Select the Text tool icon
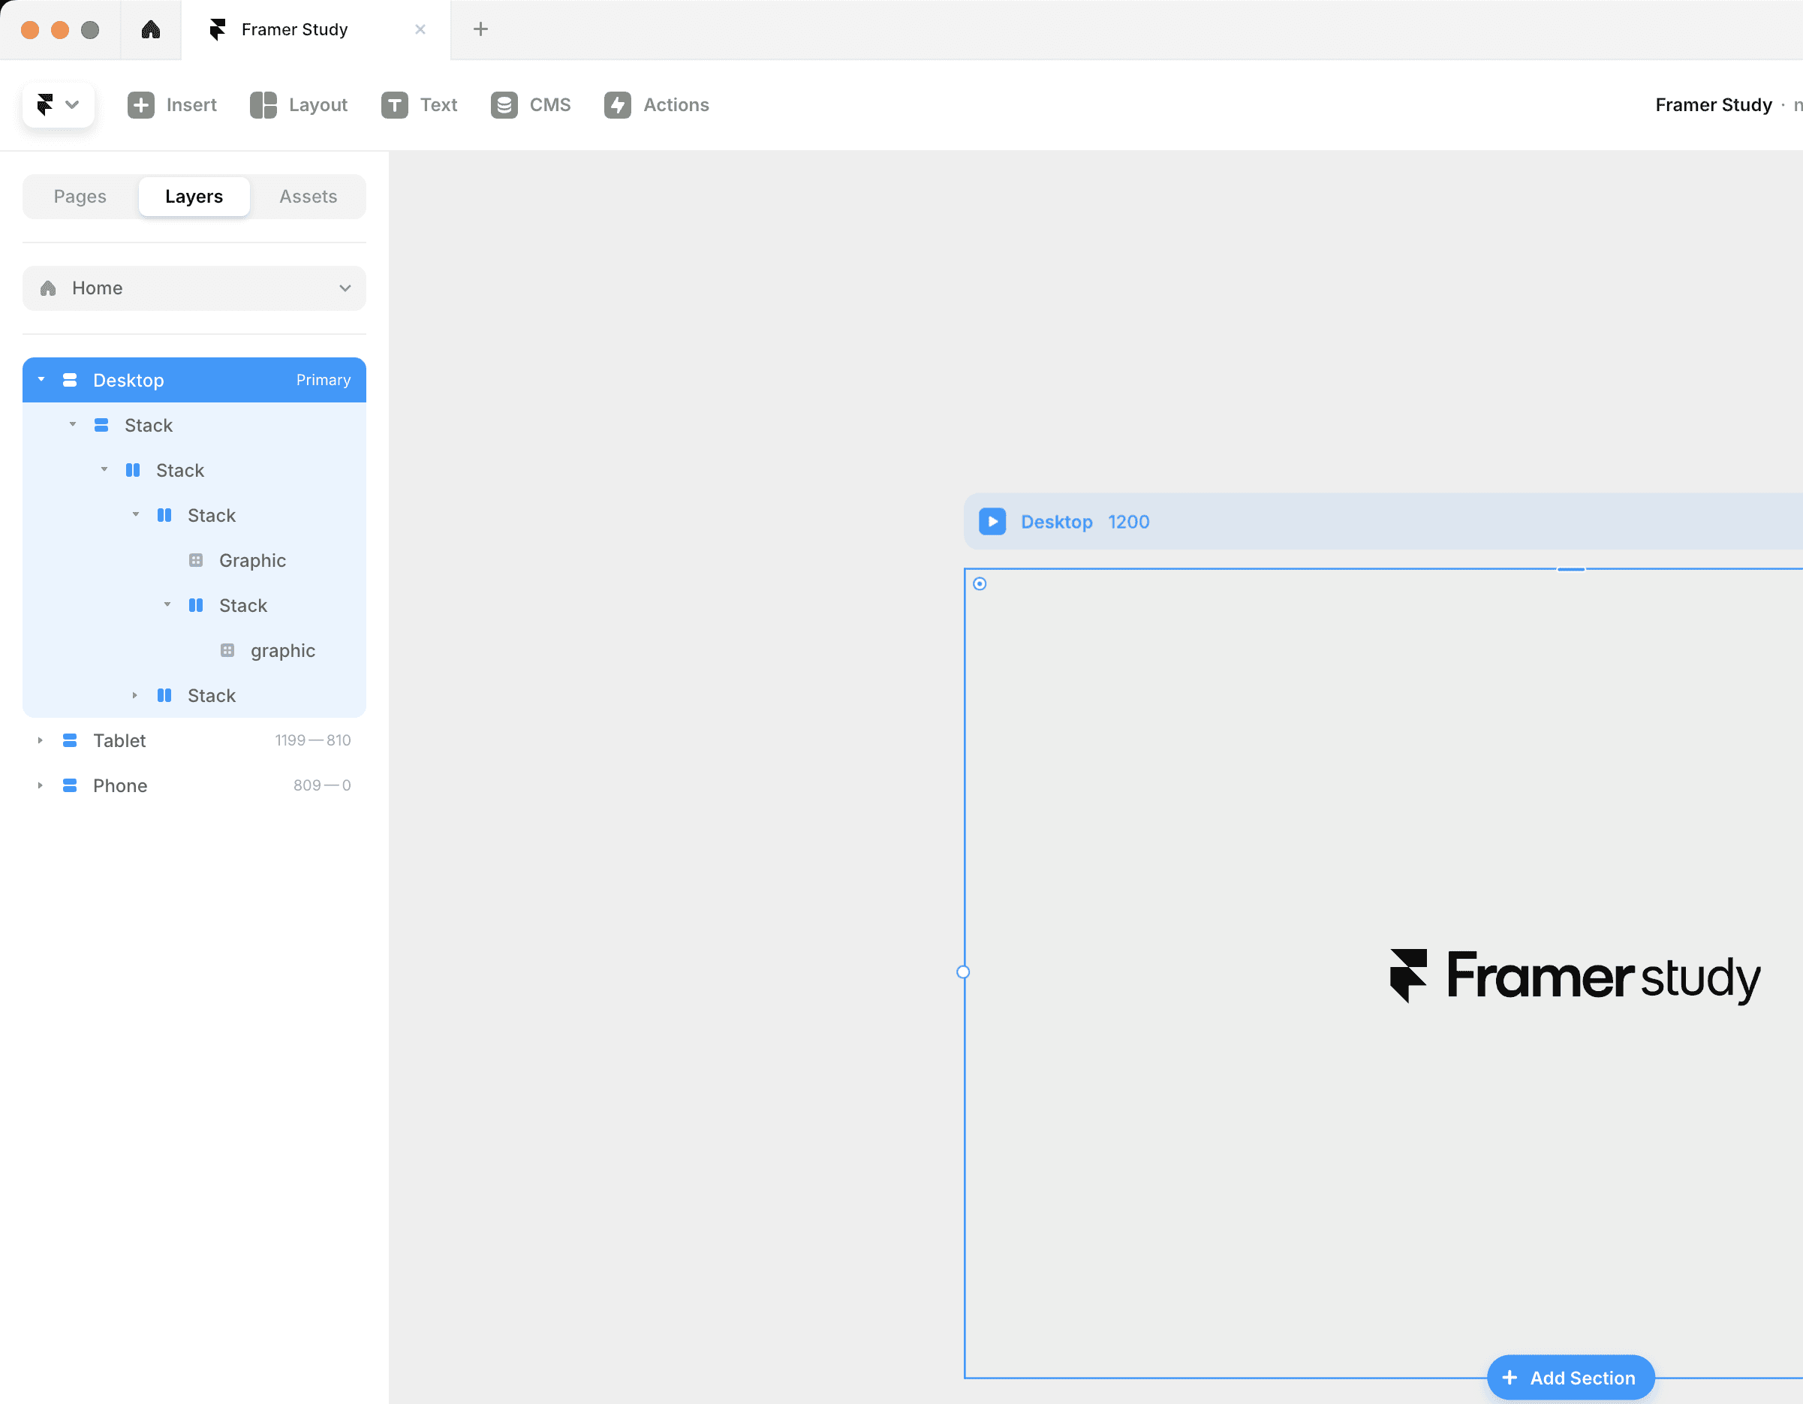Screen dimensions: 1803x1404 394,105
